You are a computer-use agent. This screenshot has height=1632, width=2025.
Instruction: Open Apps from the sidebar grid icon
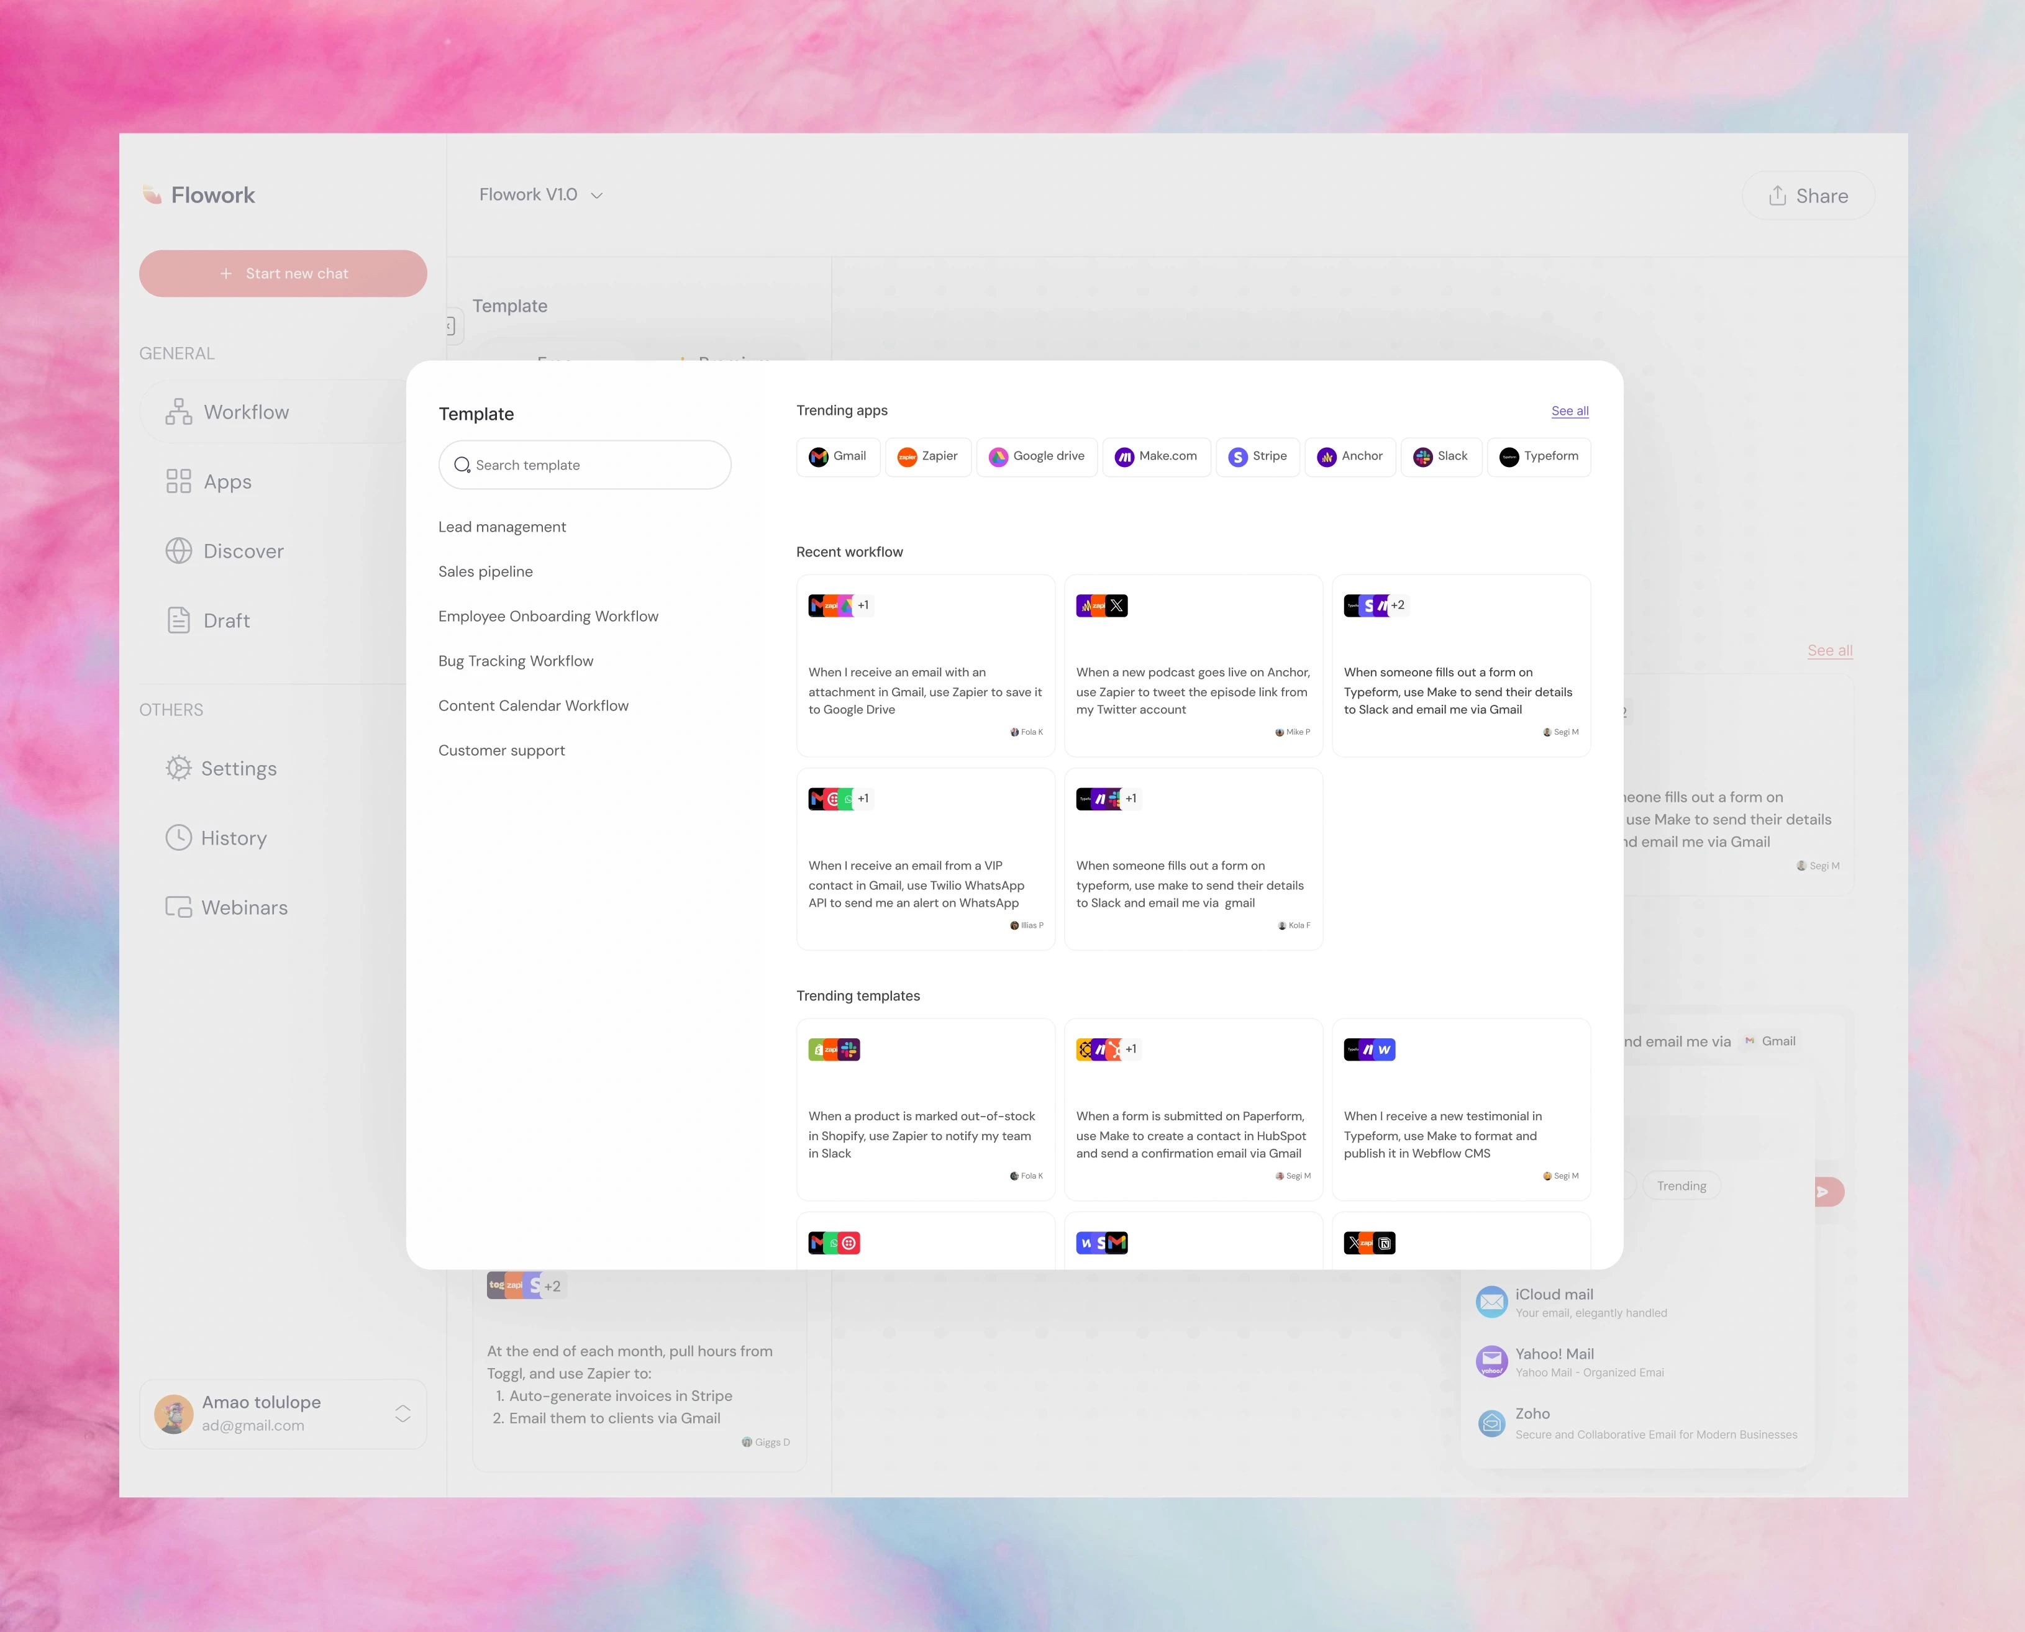click(x=178, y=481)
